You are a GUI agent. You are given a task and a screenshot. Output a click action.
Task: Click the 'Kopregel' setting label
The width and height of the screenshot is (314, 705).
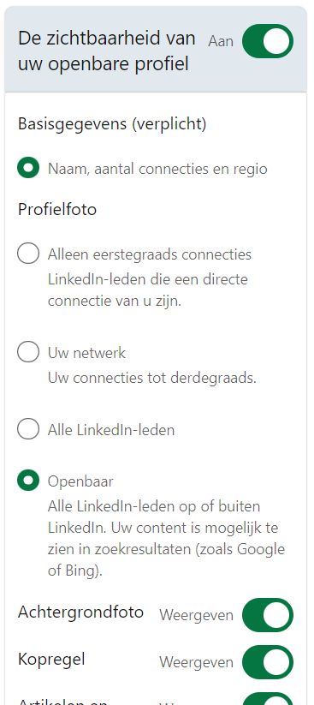[x=51, y=660]
